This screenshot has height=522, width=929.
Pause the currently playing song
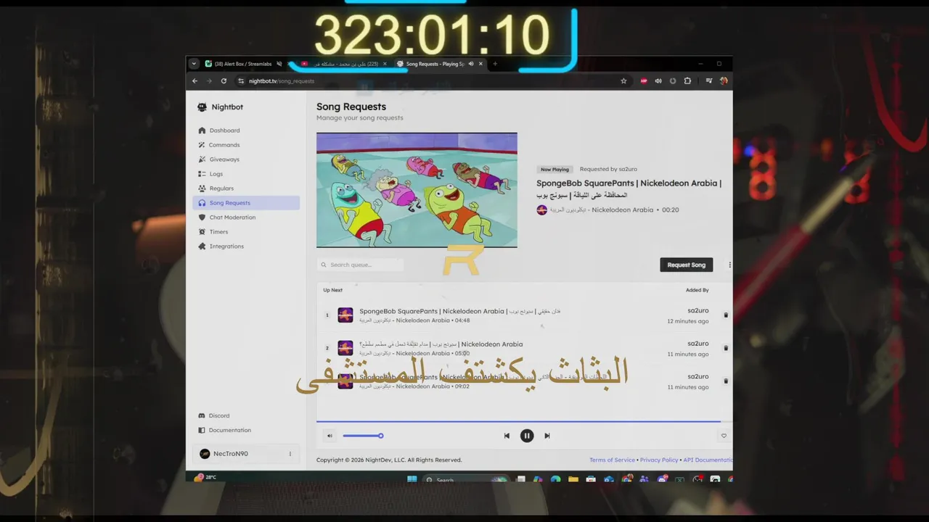(x=527, y=436)
